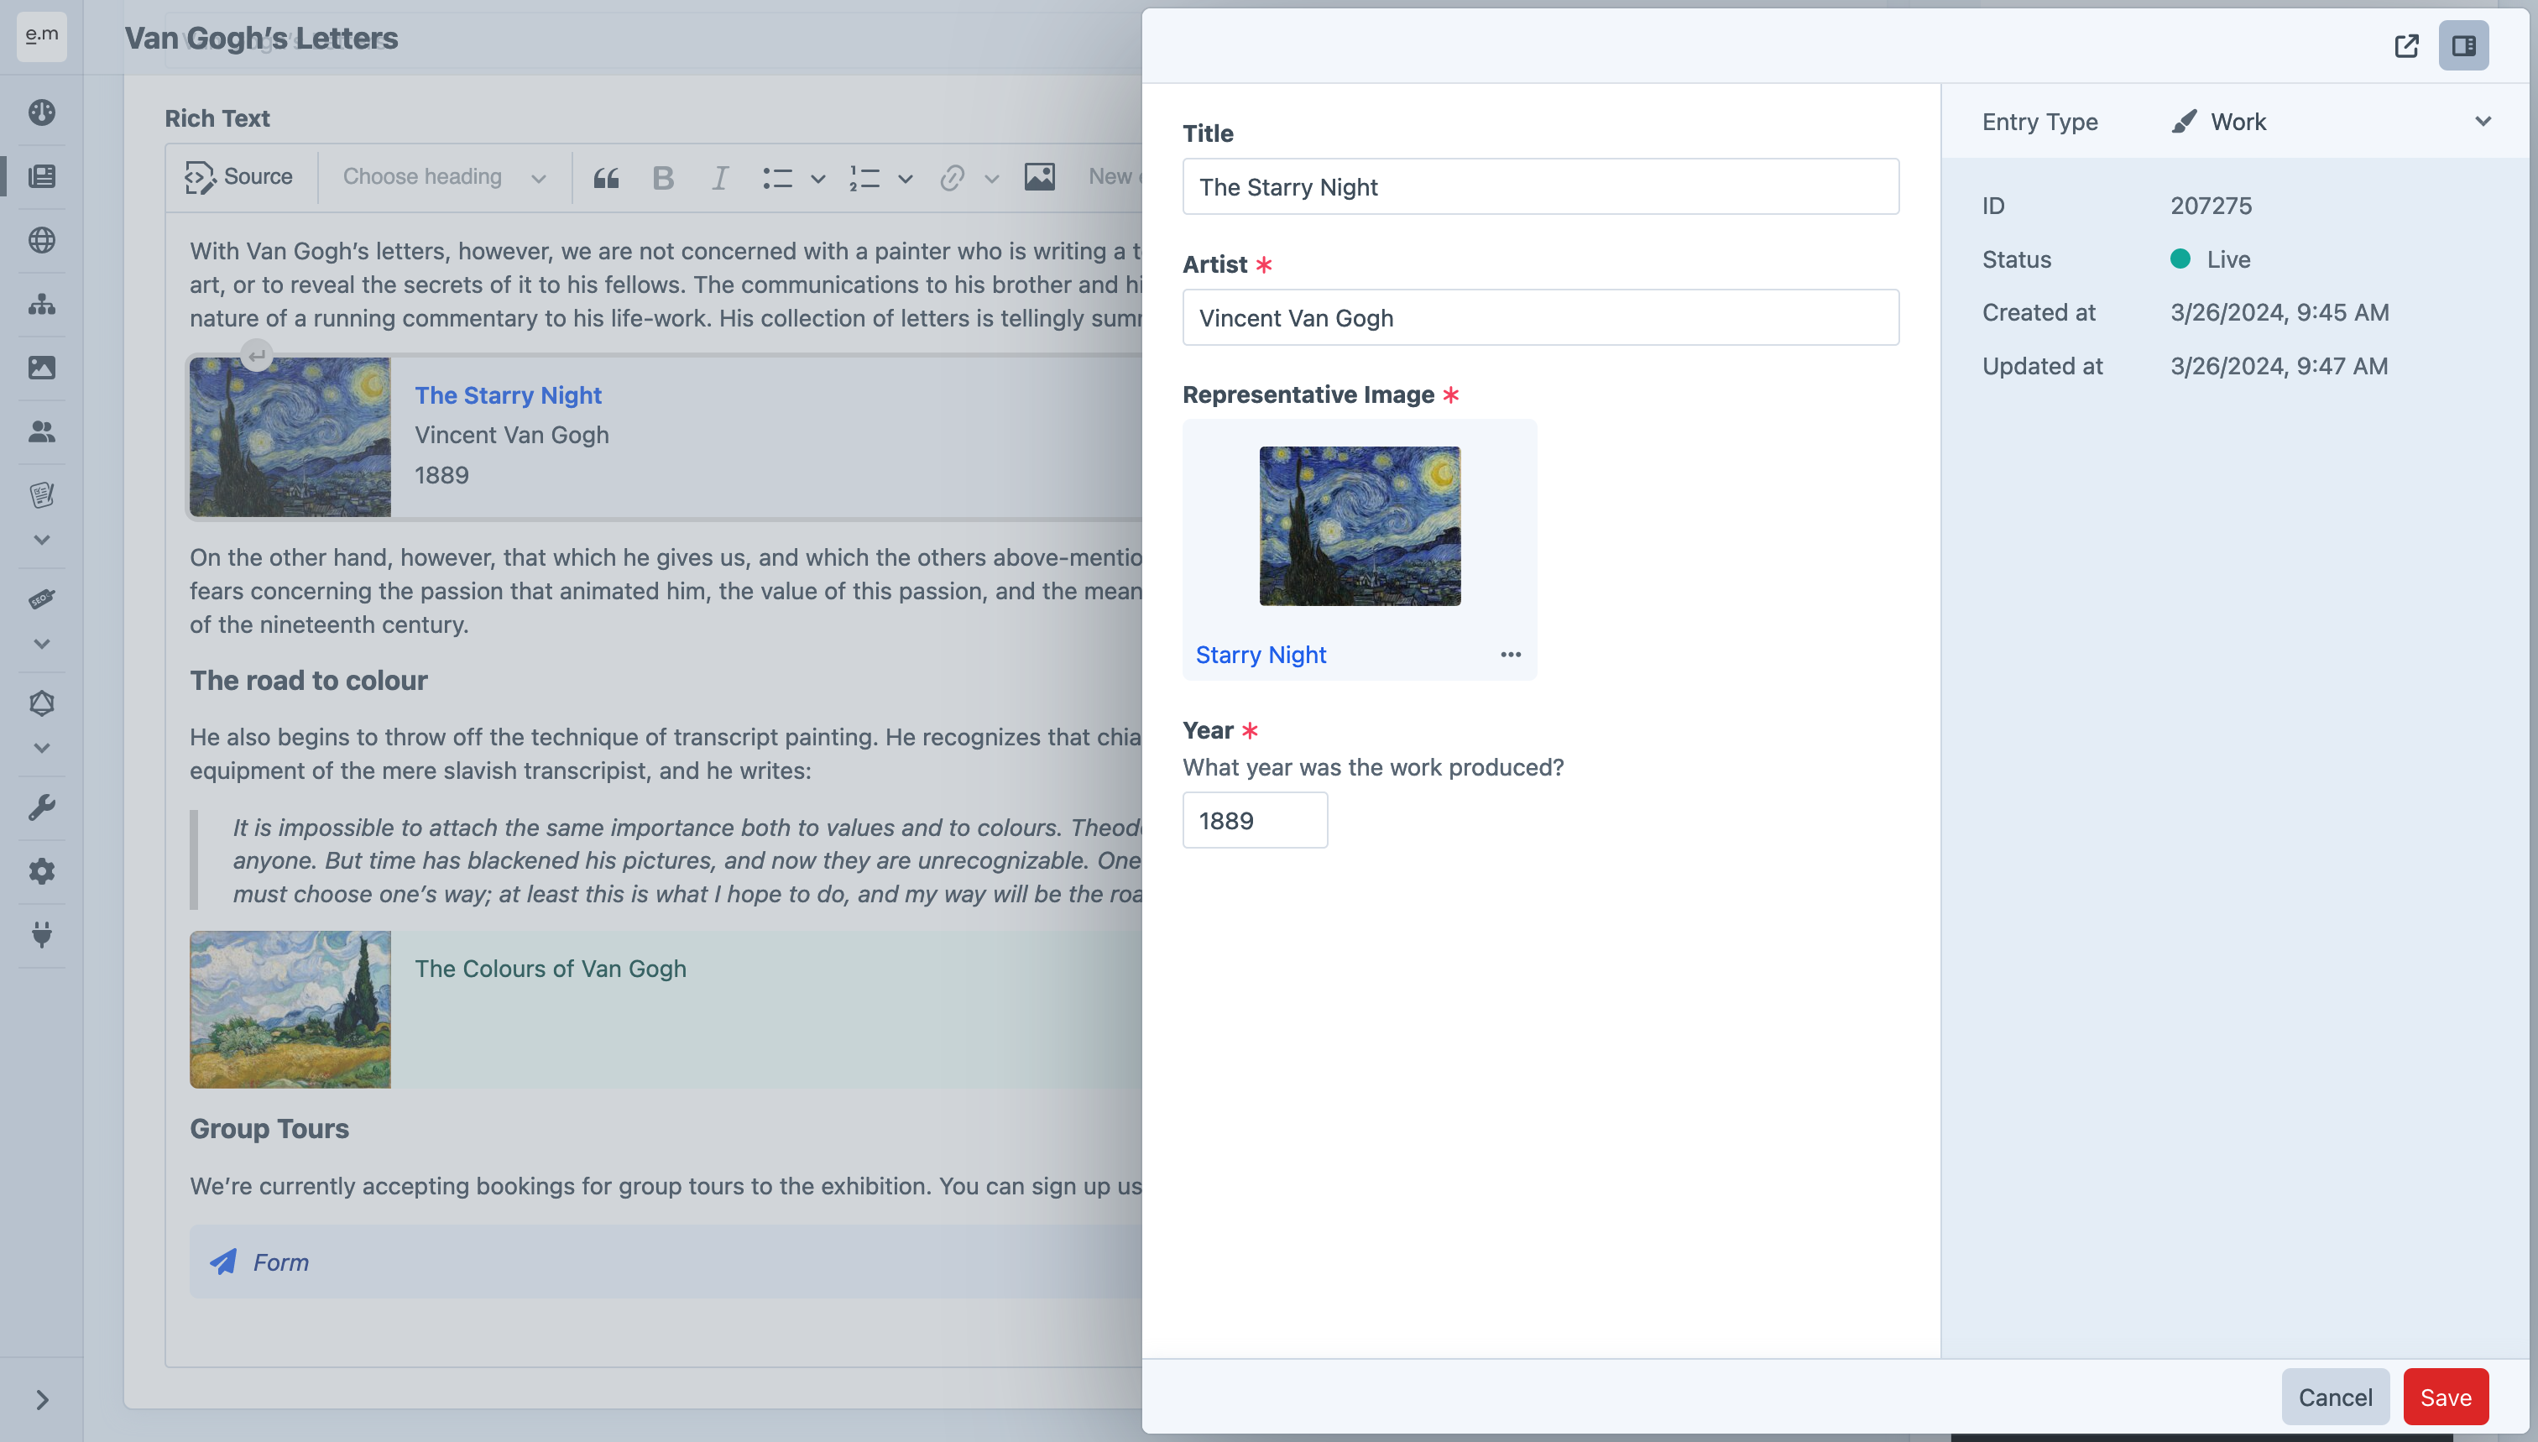
Task: Open the Users icon in sidebar
Action: pyautogui.click(x=42, y=431)
